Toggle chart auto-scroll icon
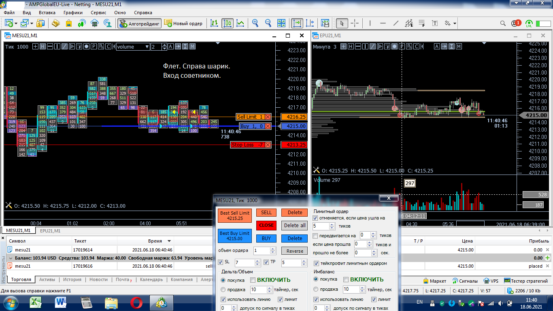The height and width of the screenshot is (311, 553). 297,23
